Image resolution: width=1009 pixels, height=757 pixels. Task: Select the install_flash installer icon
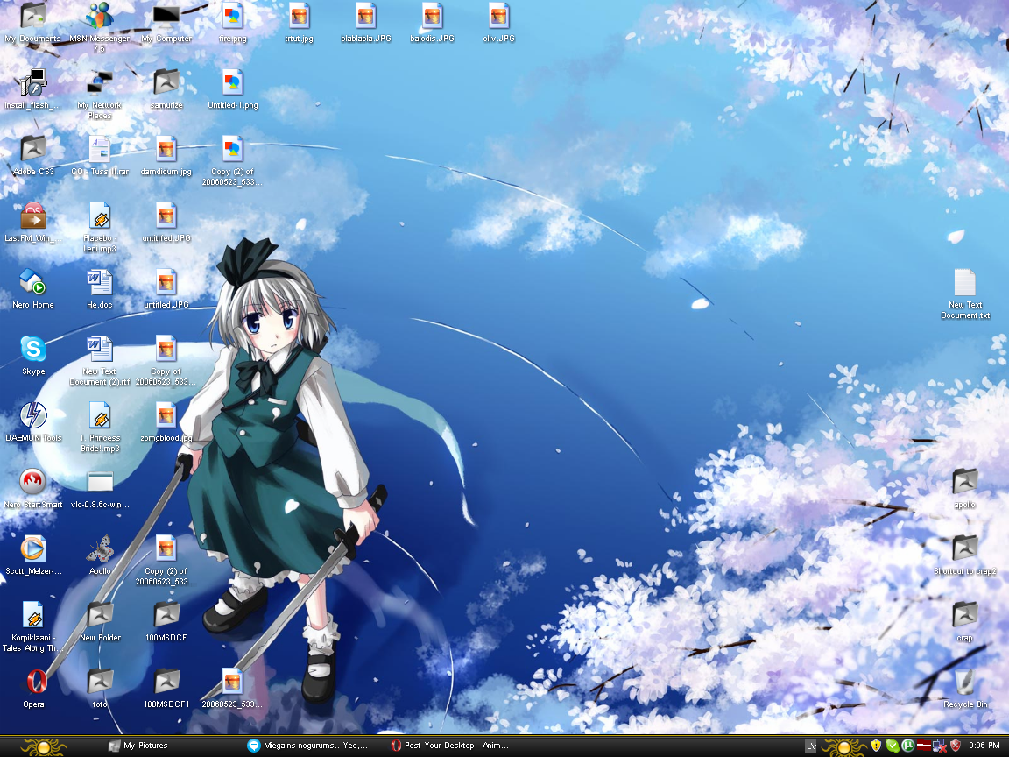point(32,88)
